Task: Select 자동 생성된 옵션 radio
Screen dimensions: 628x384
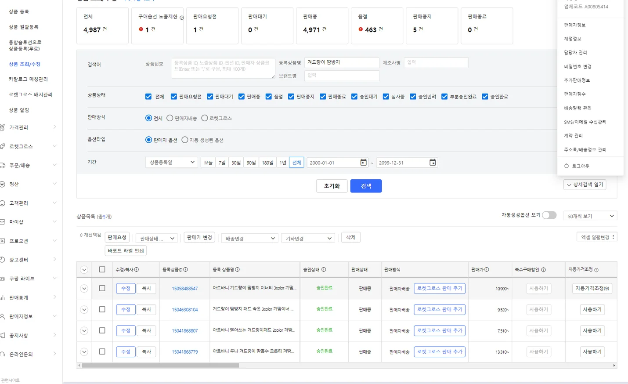Action: pyautogui.click(x=185, y=140)
